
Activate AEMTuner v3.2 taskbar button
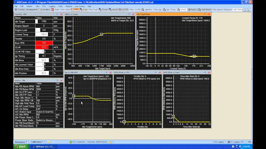click(x=44, y=147)
